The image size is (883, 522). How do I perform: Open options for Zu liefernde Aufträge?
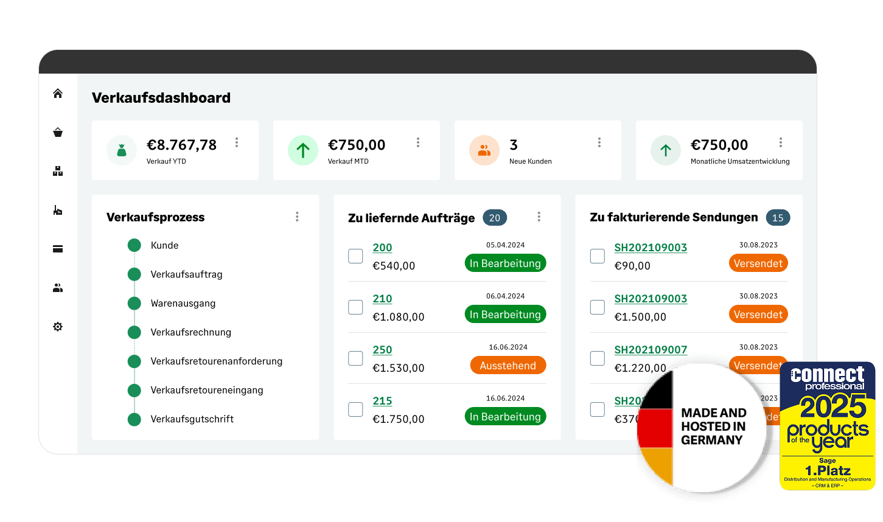[x=539, y=217]
